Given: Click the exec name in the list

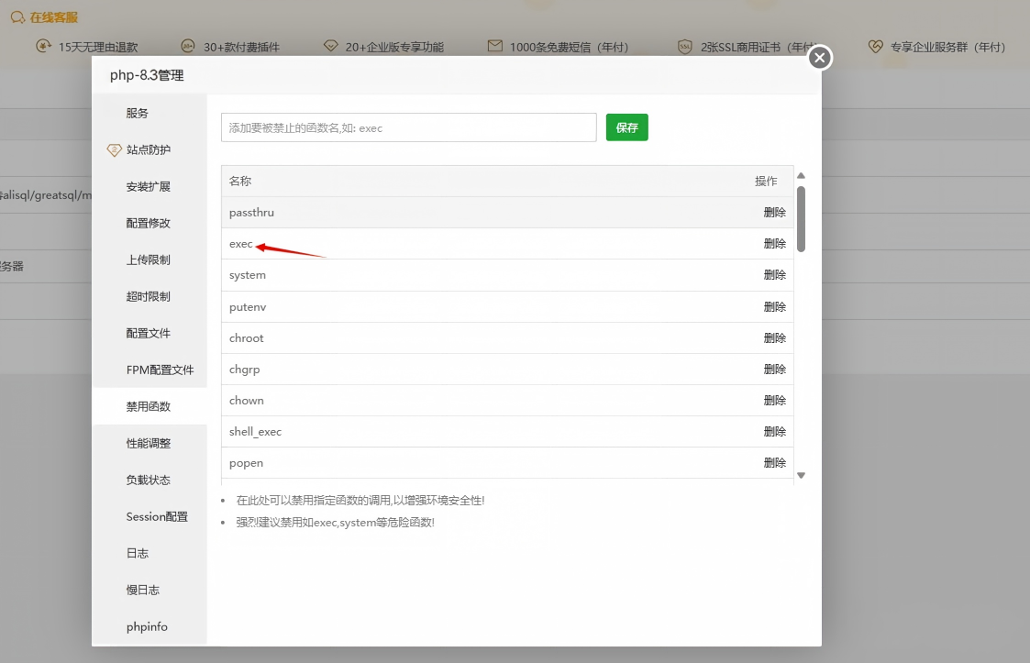Looking at the screenshot, I should 240,244.
